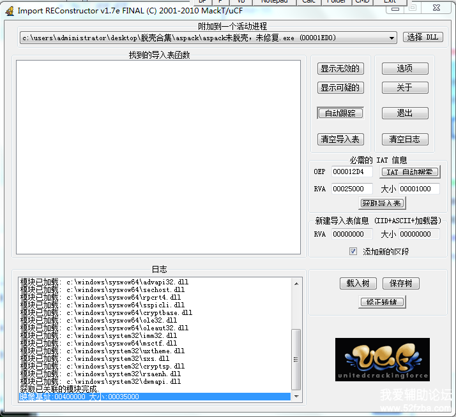The image size is (456, 417).
Task: Toggle the 添加新的区段 checkbox
Action: 353,251
